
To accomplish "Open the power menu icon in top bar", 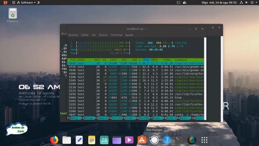I will click(x=252, y=2).
